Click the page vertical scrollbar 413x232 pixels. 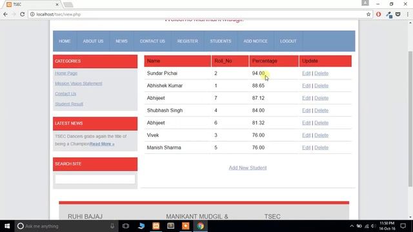410,119
